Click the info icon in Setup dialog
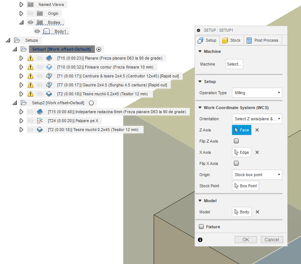This screenshot has width=301, height=264. 200,240
